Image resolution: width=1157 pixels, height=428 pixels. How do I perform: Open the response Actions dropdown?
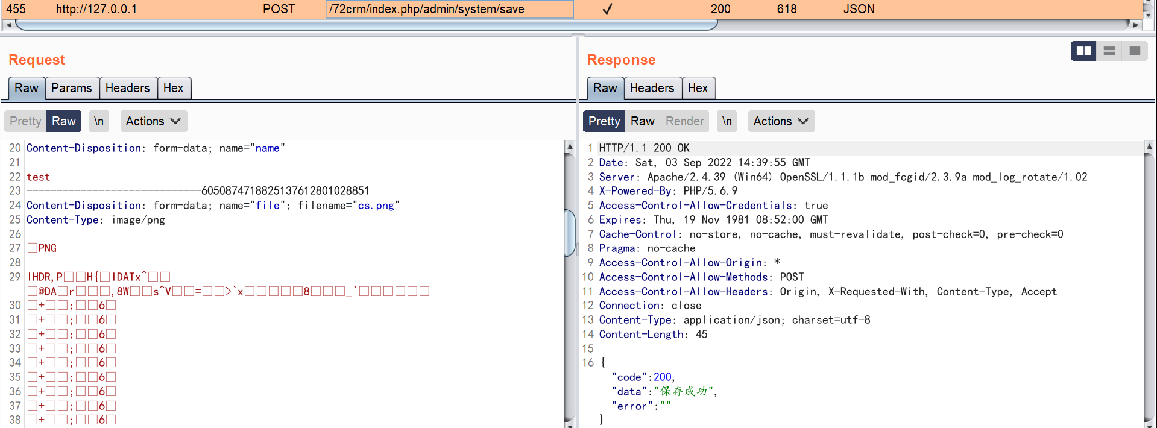point(781,121)
